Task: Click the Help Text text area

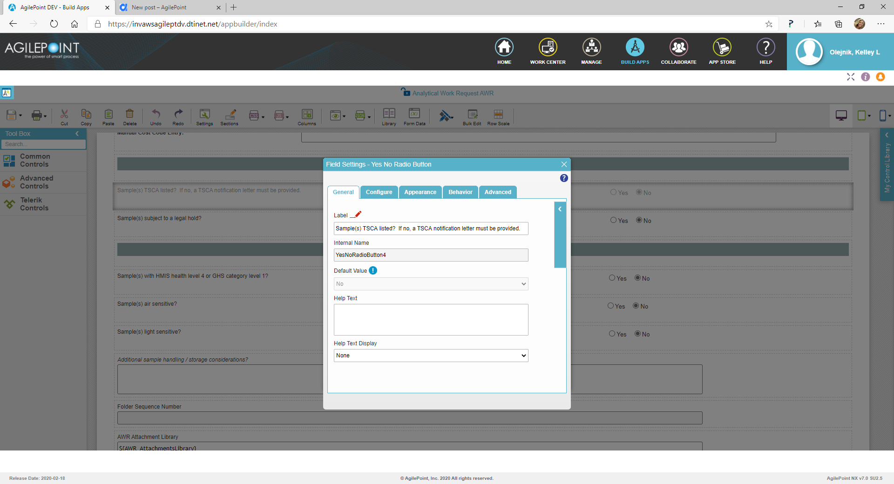Action: point(431,320)
